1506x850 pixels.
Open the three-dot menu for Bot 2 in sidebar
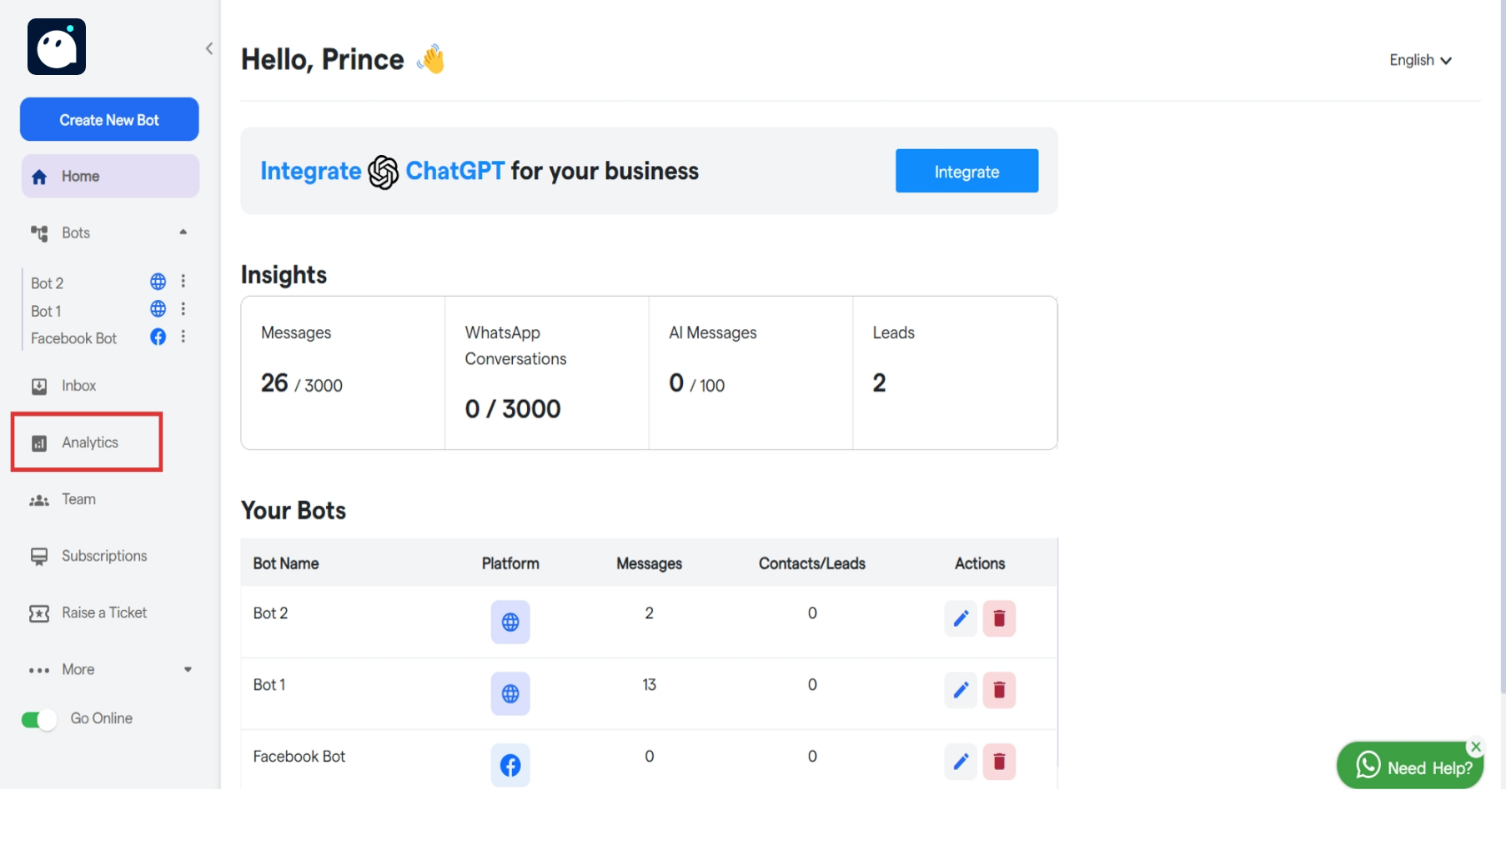183,282
